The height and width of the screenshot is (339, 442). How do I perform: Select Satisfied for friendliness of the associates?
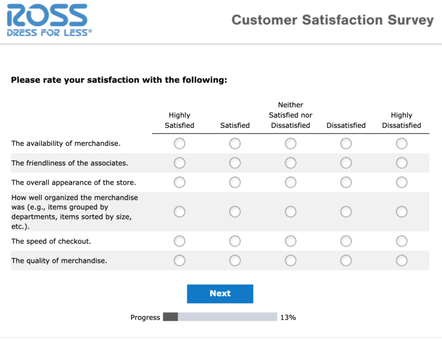(x=235, y=163)
